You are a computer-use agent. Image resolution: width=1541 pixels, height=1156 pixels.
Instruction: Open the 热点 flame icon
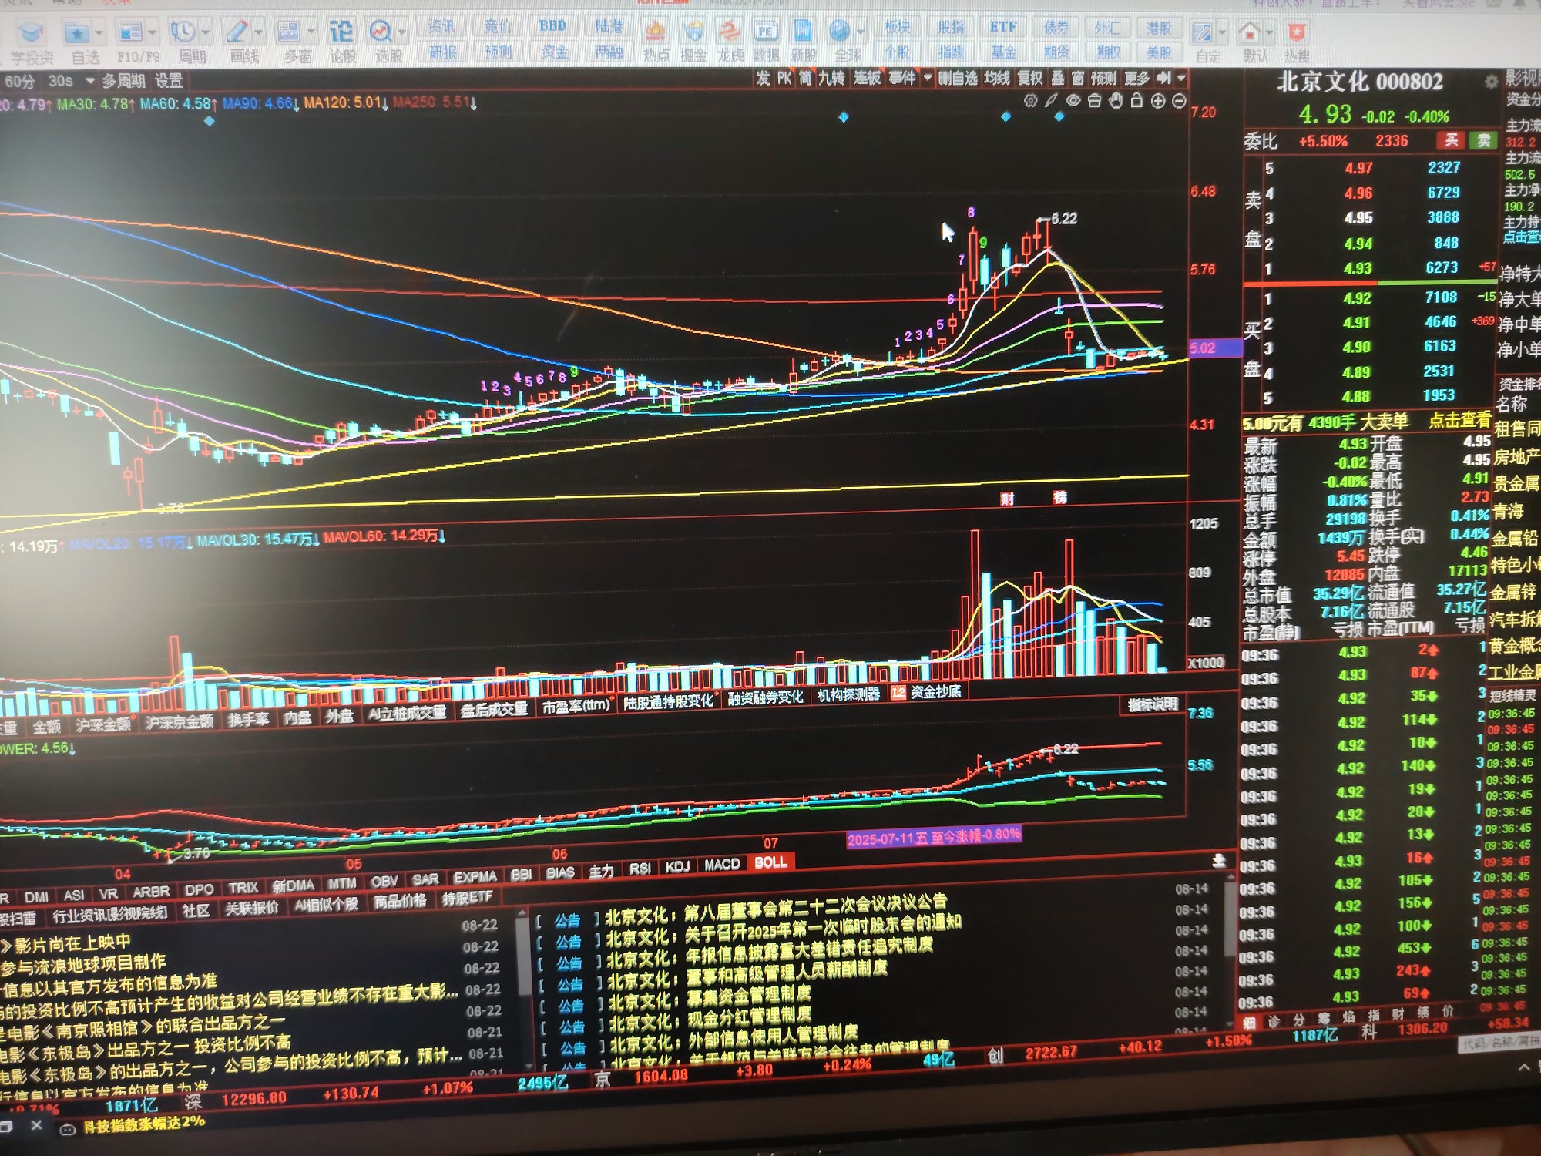[x=656, y=32]
